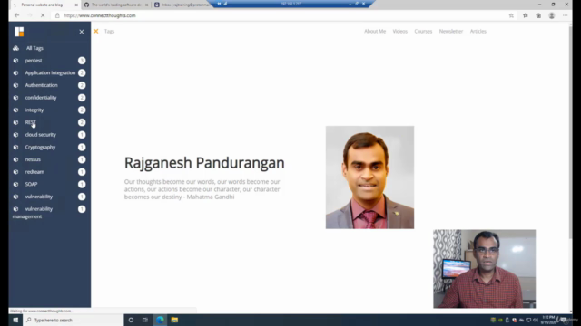The image size is (581, 326).
Task: Open File Explorer from the taskbar
Action: (x=174, y=320)
